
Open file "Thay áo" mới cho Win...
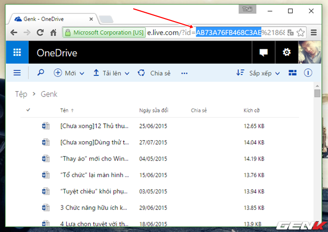point(94,159)
